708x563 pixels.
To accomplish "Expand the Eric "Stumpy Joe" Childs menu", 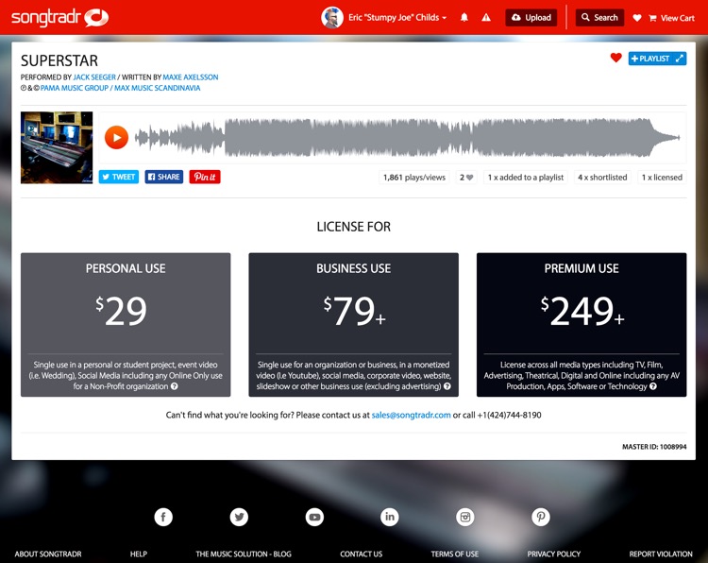I will 397,18.
